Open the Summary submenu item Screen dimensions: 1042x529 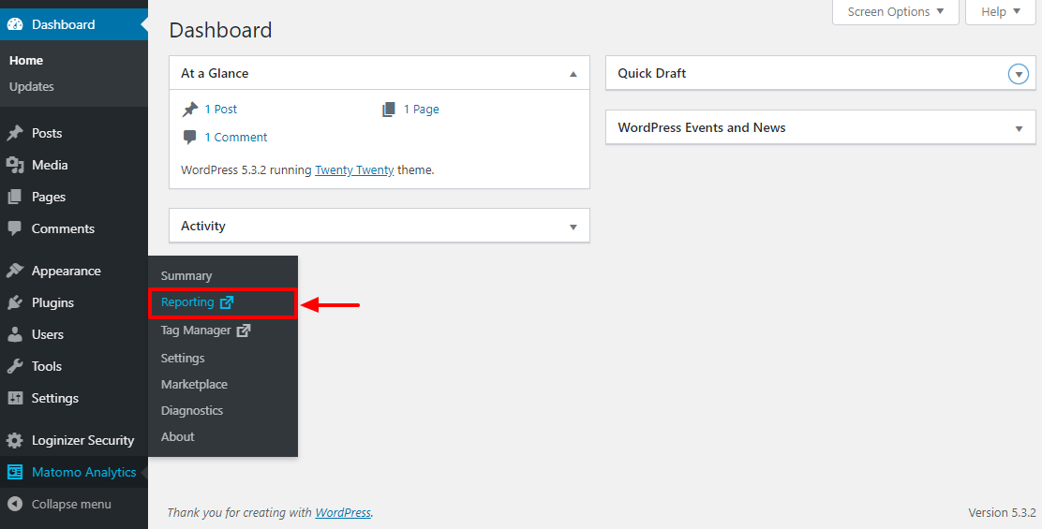[186, 275]
